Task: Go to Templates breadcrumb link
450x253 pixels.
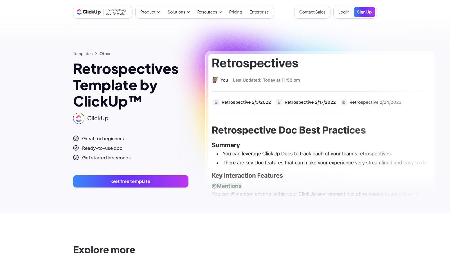Action: click(x=83, y=54)
